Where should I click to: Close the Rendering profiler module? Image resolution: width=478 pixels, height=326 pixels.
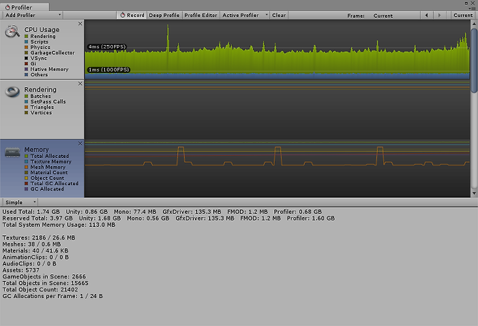click(x=80, y=84)
